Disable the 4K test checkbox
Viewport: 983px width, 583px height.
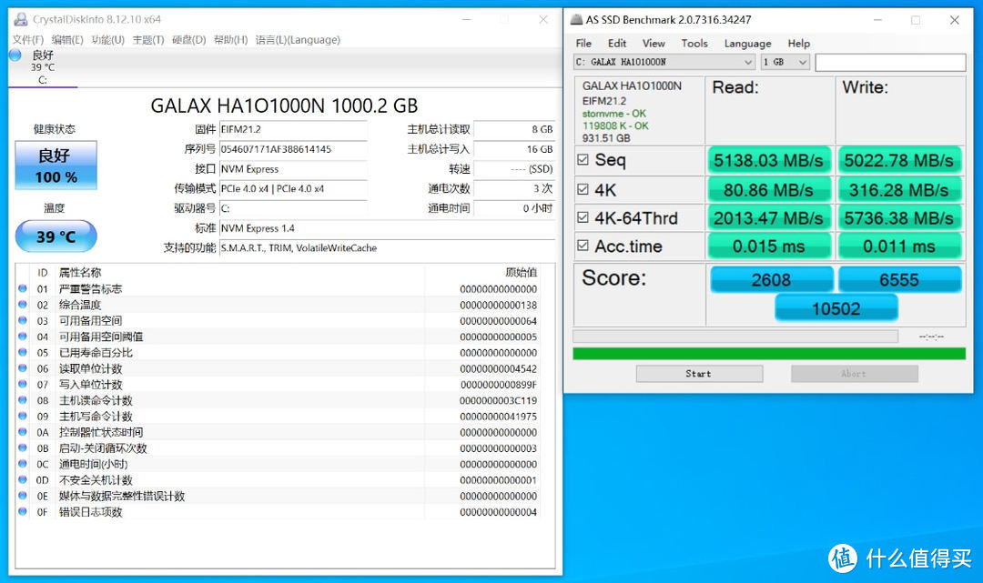coord(583,189)
